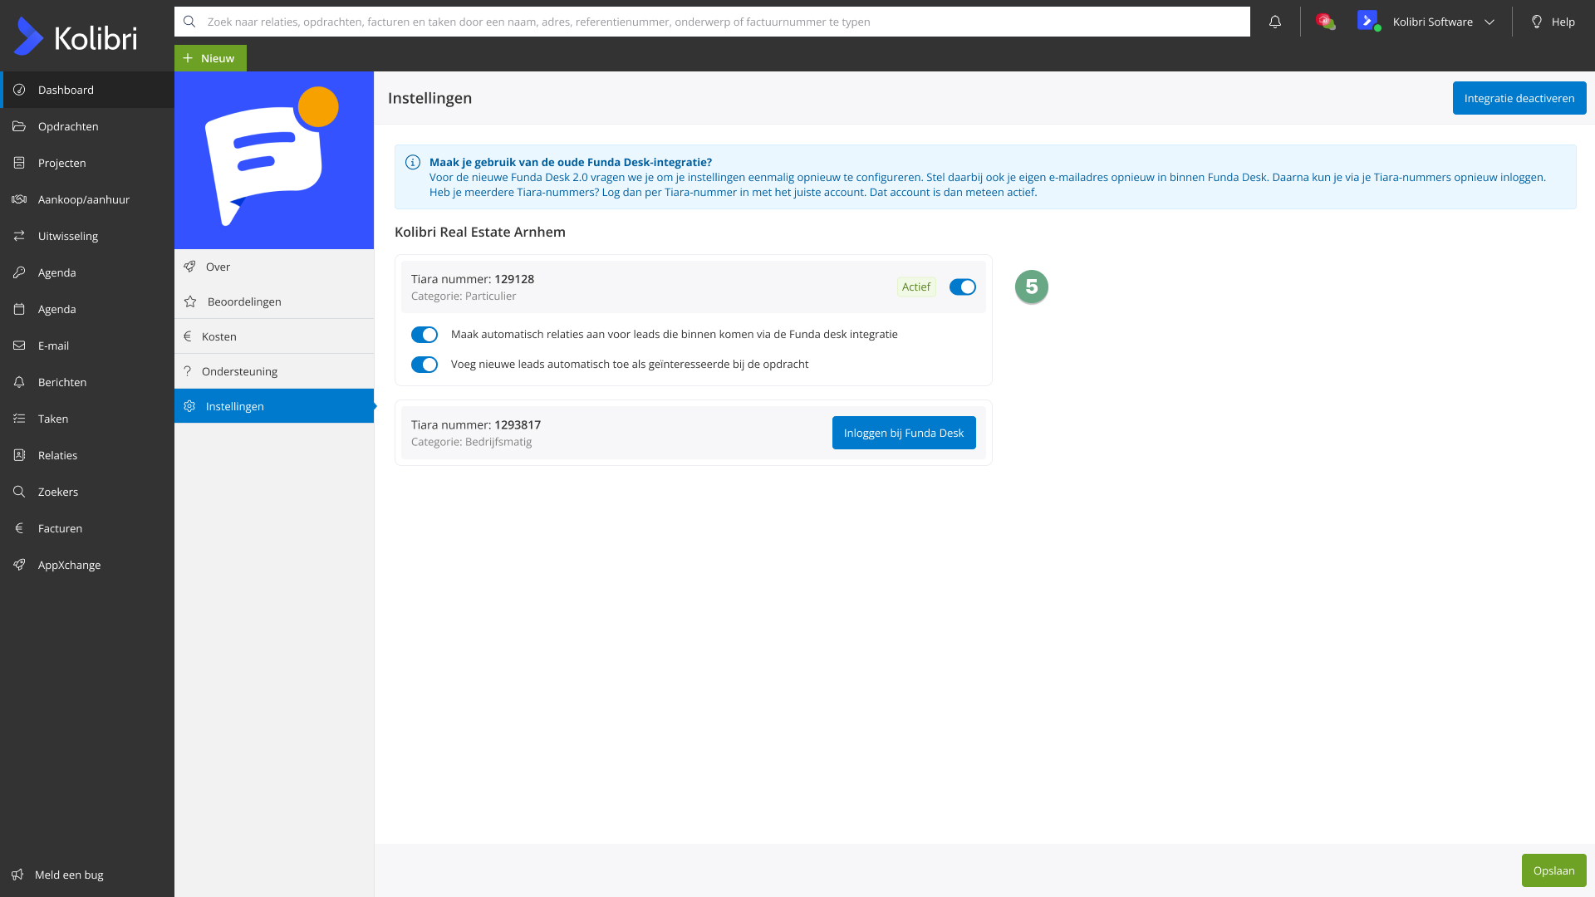Click the Uitwisseling arrows icon
Screen dimensions: 1595x897
tap(19, 236)
